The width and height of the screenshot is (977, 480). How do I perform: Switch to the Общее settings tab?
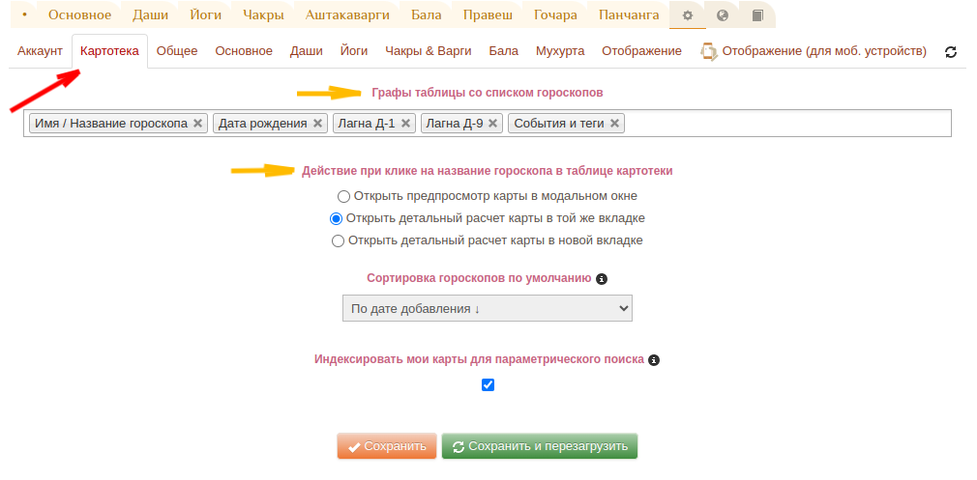pyautogui.click(x=177, y=51)
